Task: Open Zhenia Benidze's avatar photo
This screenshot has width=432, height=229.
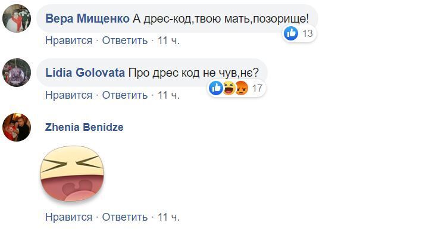Action: 17,127
